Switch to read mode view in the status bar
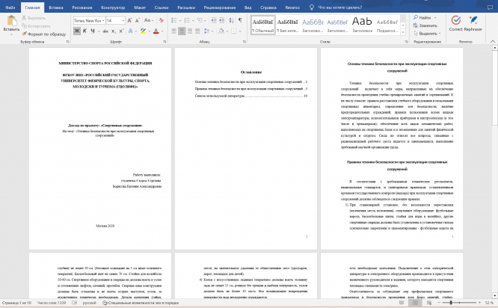This screenshot has width=498, height=308. (x=402, y=303)
